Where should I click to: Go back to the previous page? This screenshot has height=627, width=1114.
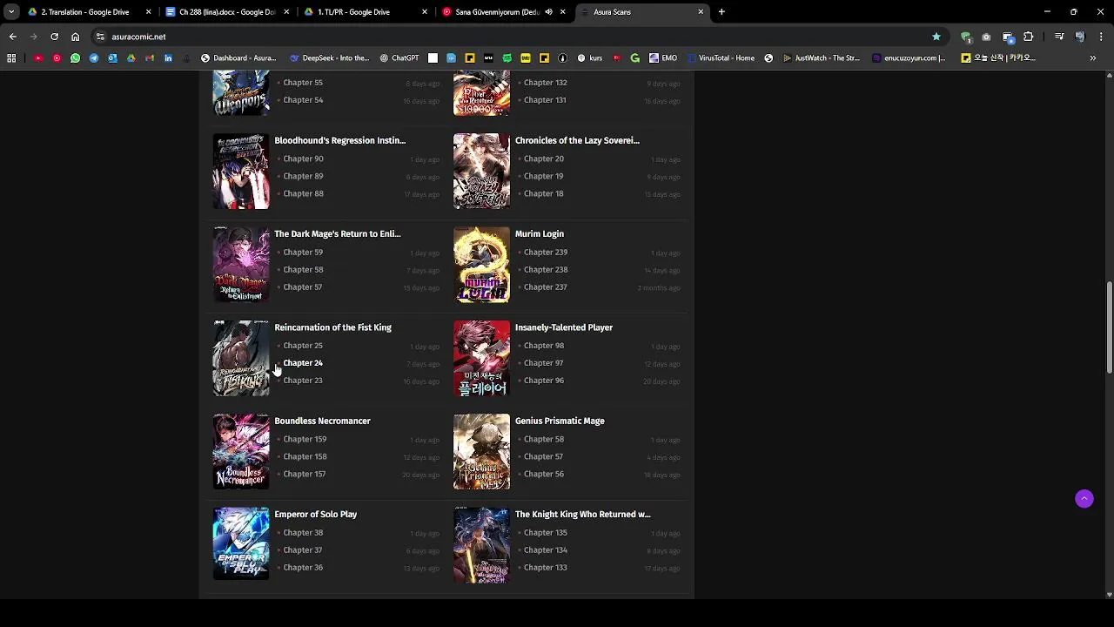point(13,37)
